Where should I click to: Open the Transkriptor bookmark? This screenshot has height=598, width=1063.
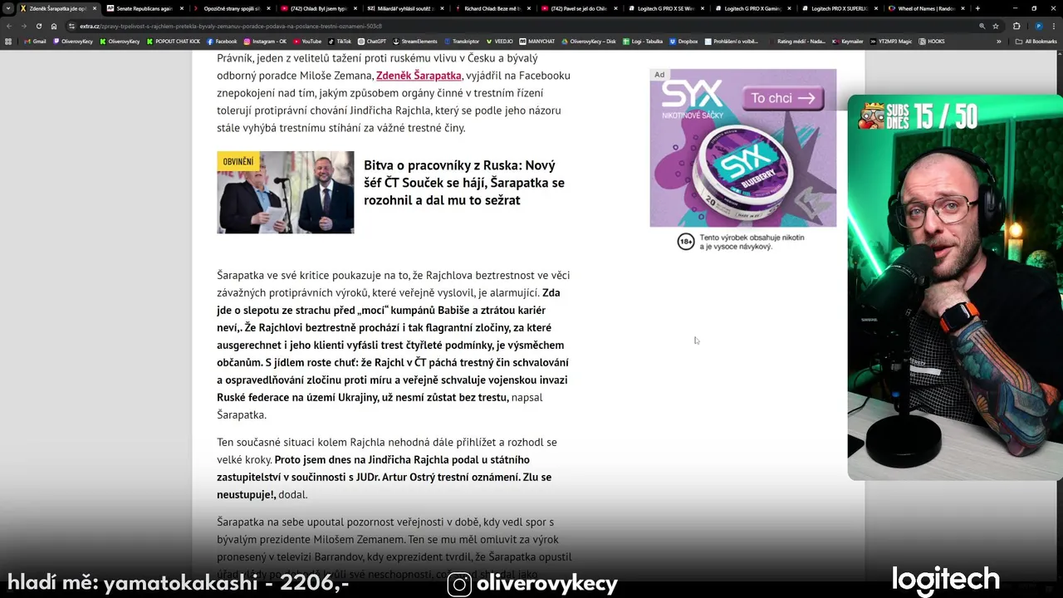tap(462, 41)
